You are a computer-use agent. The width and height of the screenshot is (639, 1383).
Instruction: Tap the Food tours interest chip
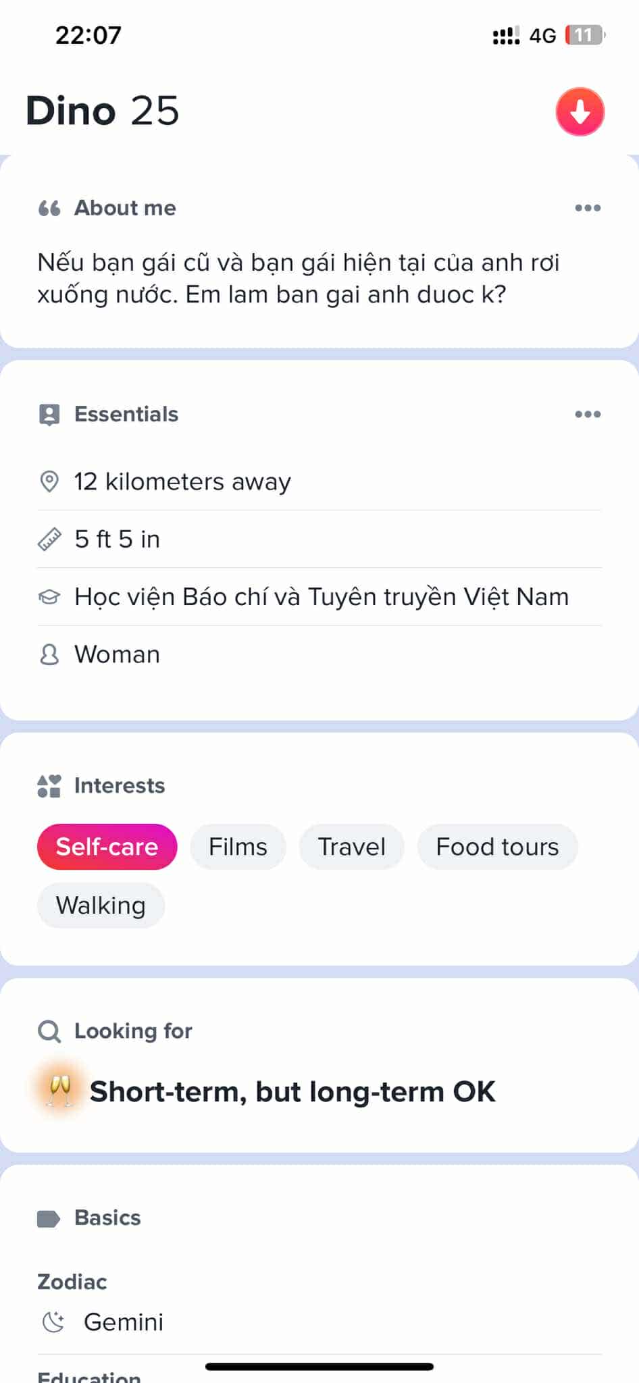[x=497, y=847]
